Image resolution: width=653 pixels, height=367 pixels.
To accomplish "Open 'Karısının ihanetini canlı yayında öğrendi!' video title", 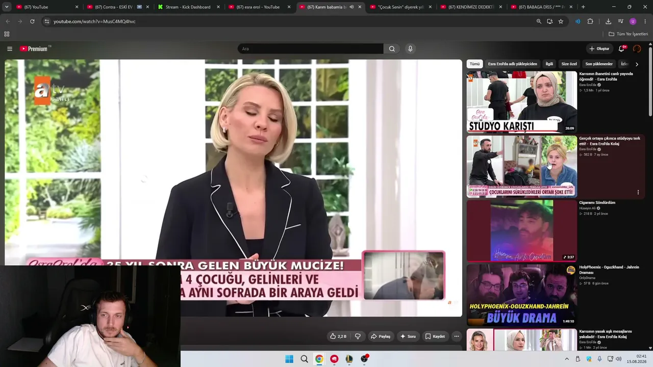I will [x=606, y=76].
